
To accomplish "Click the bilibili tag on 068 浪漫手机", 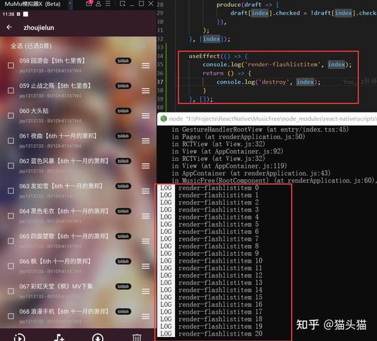I will click(x=123, y=312).
